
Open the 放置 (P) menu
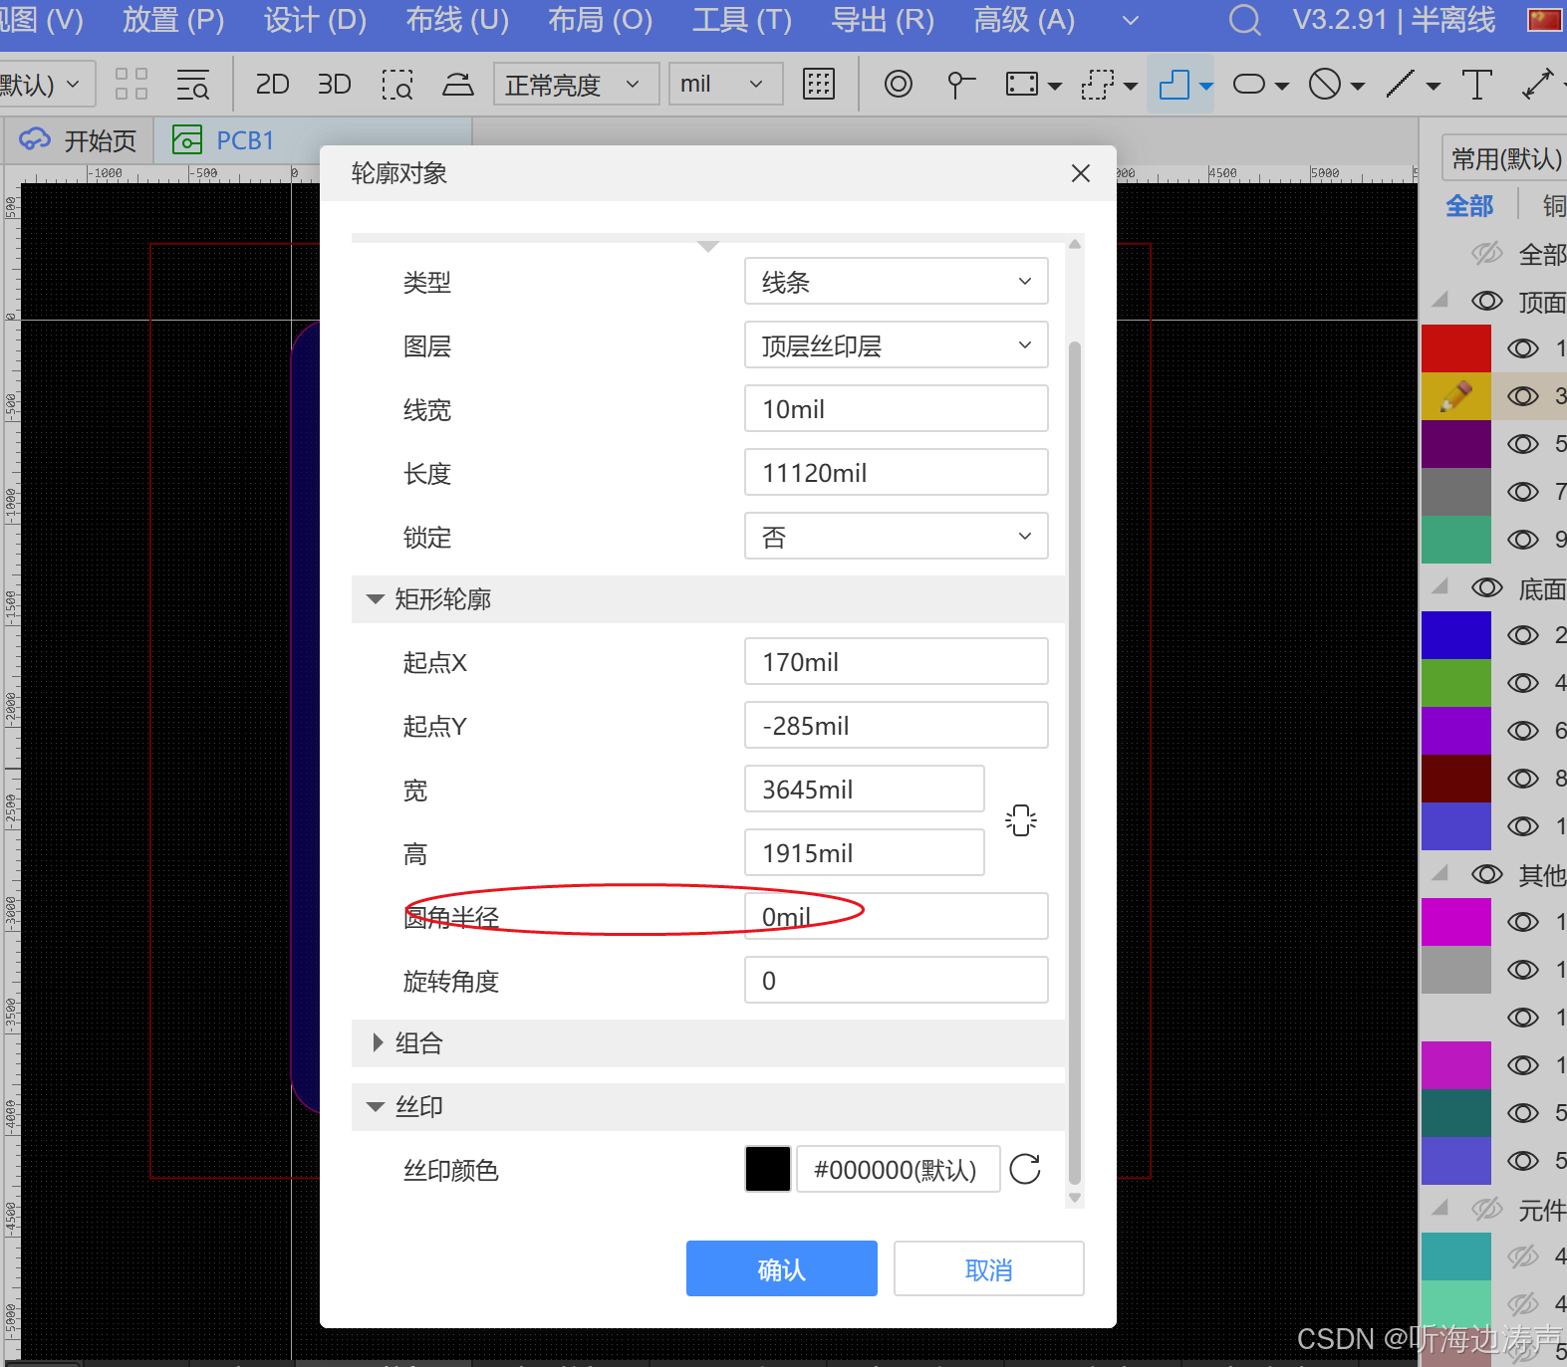click(173, 20)
